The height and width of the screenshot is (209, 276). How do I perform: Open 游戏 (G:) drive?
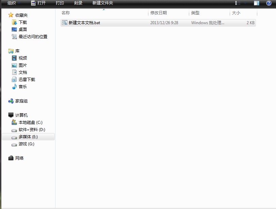(26, 144)
